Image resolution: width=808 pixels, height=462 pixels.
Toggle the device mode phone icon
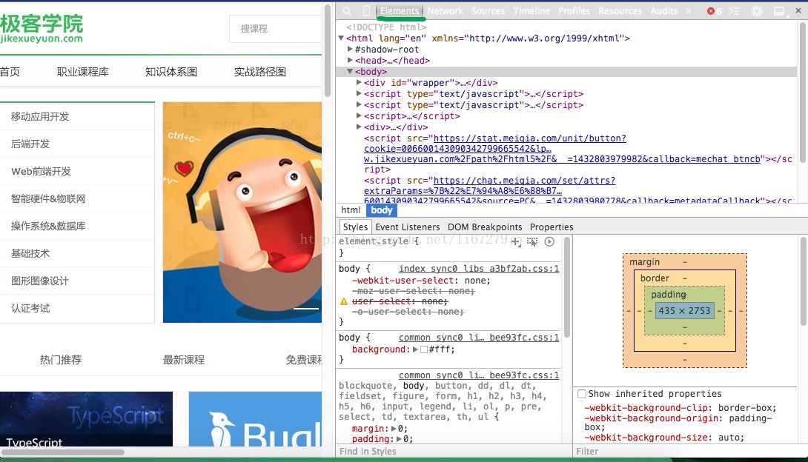coord(366,11)
